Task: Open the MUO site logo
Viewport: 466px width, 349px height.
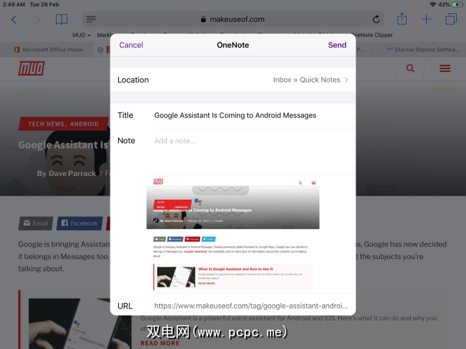Action: coord(31,68)
